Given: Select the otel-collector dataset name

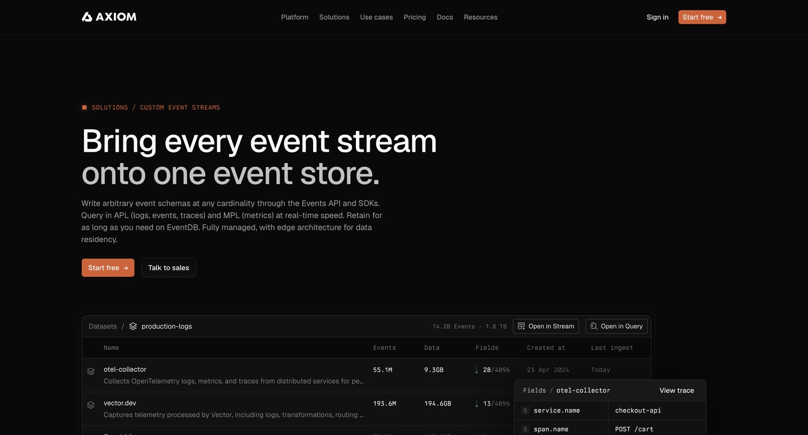Looking at the screenshot, I should [x=125, y=369].
